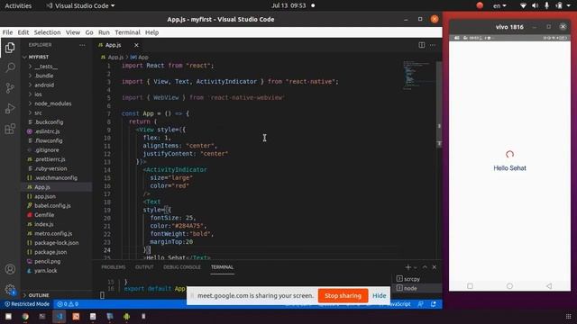Click the errors and warnings status indicator

pyautogui.click(x=68, y=304)
